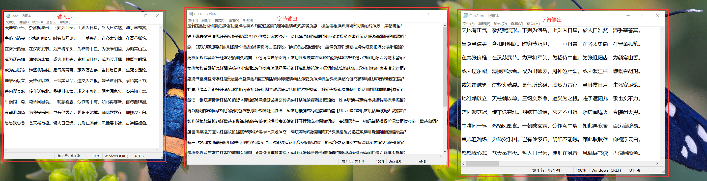Image resolution: width=707 pixels, height=181 pixels.
Task: Open 文件(F) menu in In.txt Notepad
Action: click(x=10, y=22)
